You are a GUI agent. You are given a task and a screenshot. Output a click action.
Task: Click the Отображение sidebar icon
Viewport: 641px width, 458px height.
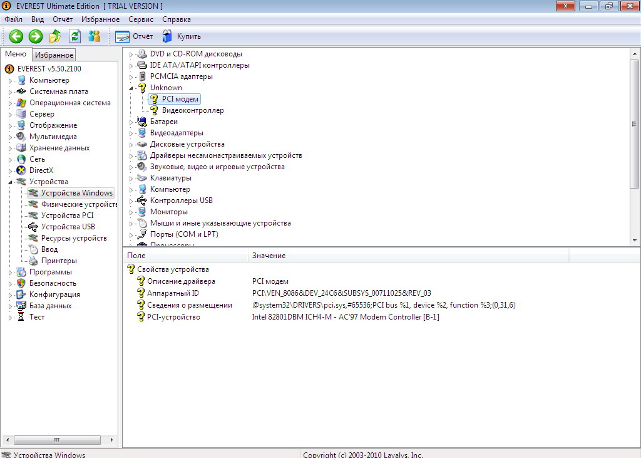(21, 125)
